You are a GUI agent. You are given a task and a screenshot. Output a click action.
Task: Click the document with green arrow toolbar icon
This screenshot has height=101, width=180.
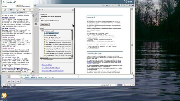[121, 5]
